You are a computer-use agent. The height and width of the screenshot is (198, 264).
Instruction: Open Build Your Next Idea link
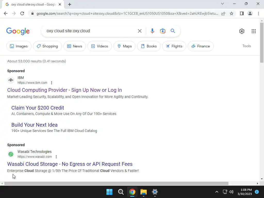click(35, 125)
